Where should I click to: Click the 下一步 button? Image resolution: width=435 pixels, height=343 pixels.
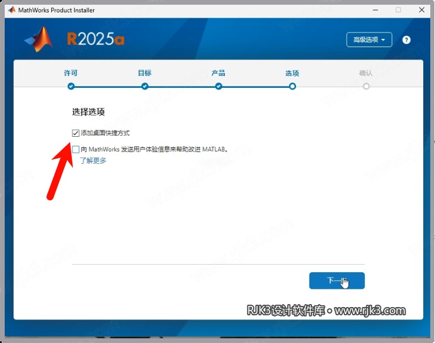pos(337,281)
